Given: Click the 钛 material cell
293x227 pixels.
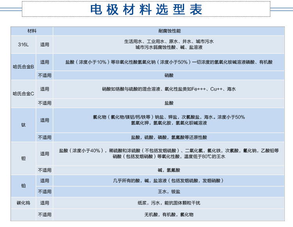Looking at the screenshot, I should click(x=23, y=125).
